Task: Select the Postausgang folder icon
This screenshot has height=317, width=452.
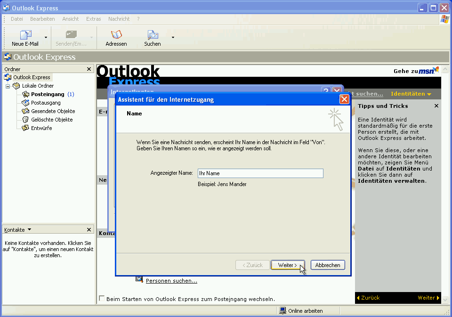Action: (x=26, y=102)
